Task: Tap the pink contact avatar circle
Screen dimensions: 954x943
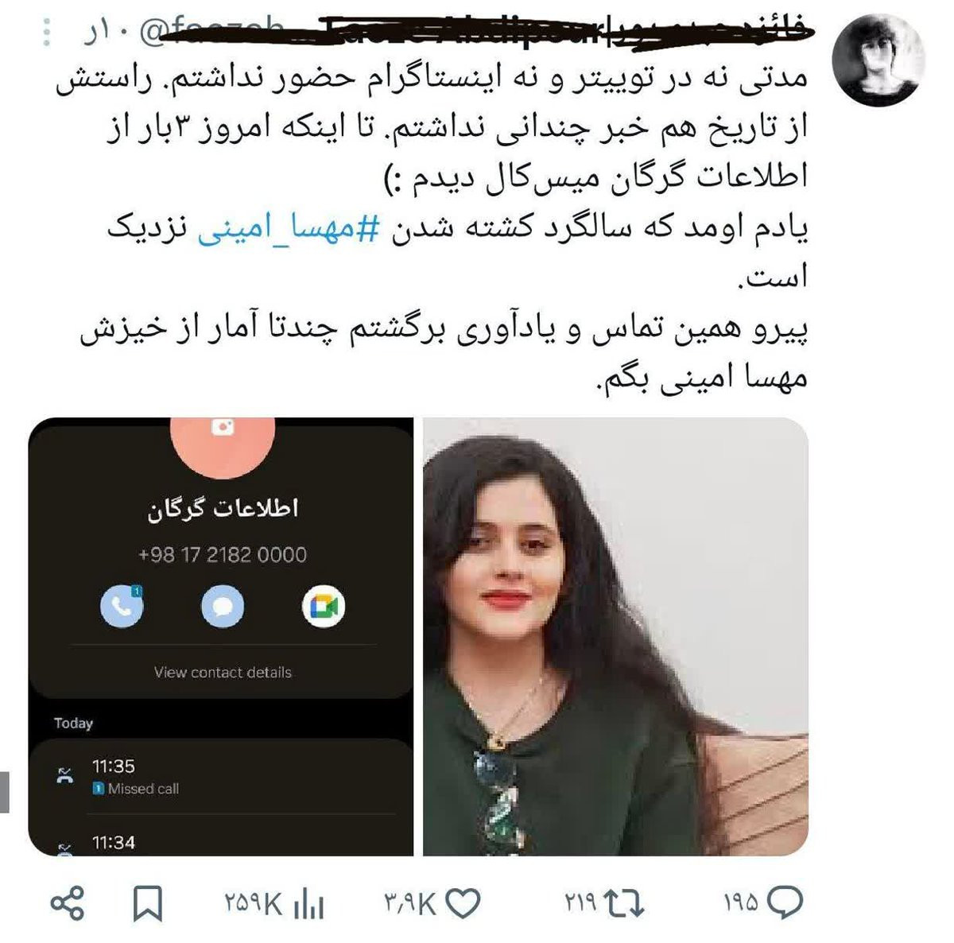Action: pos(223,436)
